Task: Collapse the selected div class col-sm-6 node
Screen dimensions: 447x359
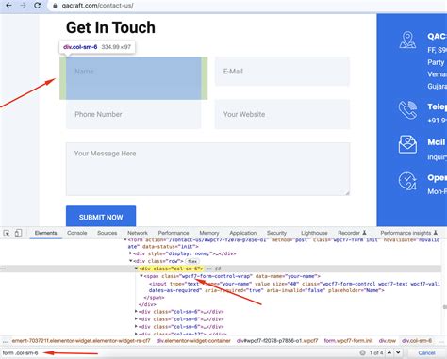Action: (x=136, y=269)
